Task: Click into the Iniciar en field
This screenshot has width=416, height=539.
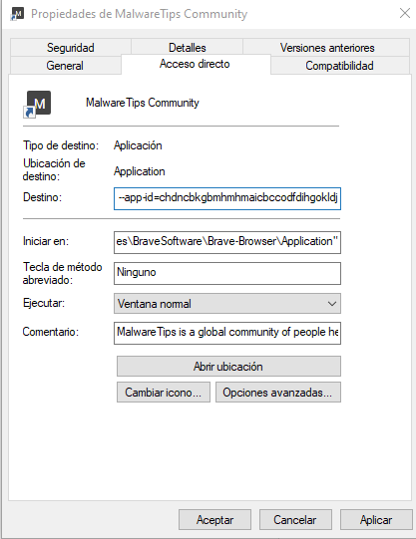Action: pos(227,242)
